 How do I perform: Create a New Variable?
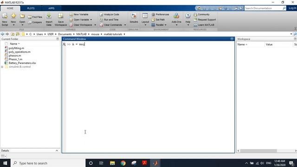[x=79, y=14]
